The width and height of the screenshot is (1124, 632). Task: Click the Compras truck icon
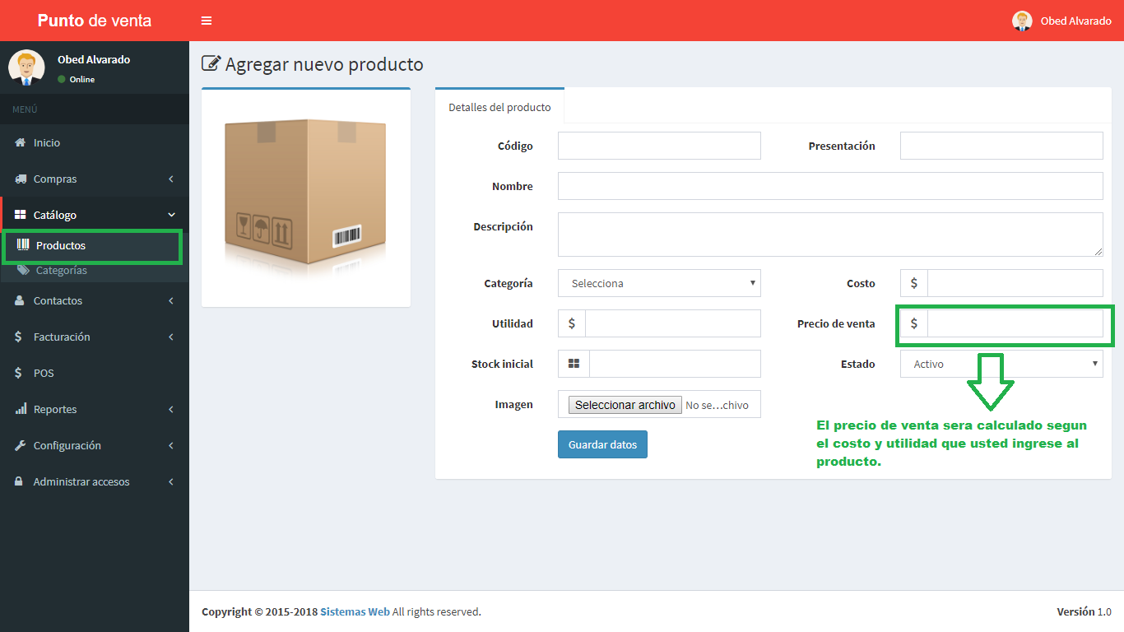[x=21, y=179]
